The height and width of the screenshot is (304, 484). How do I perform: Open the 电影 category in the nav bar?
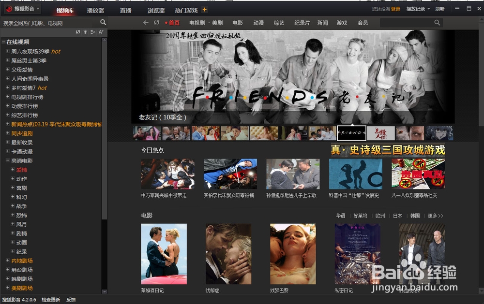tap(238, 23)
